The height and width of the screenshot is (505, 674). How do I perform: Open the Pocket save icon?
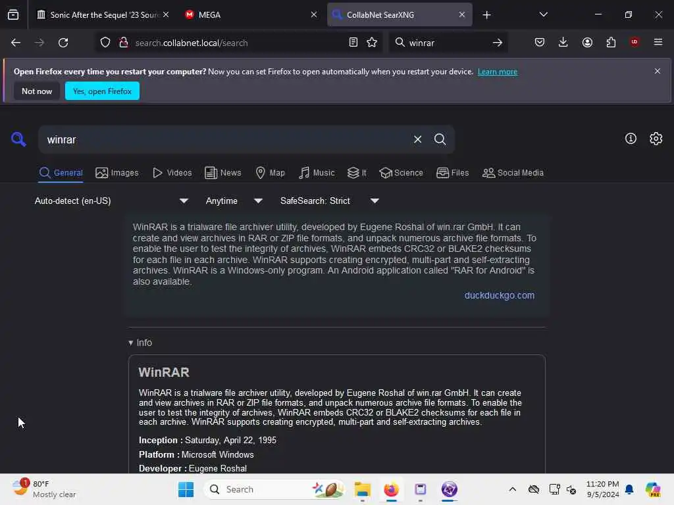click(540, 42)
